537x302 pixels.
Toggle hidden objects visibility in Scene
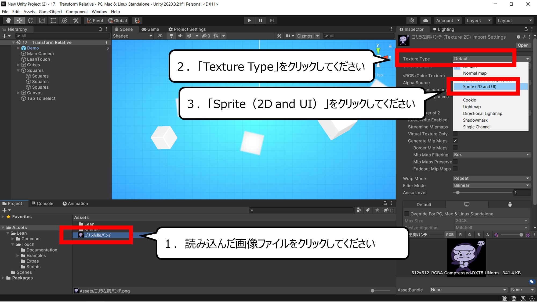point(206,36)
